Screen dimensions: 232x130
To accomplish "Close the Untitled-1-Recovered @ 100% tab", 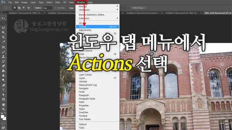I will (45, 13).
